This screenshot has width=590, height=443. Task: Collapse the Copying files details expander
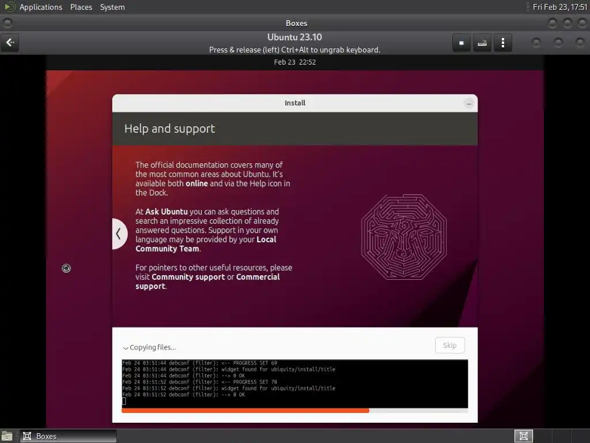[x=149, y=347]
